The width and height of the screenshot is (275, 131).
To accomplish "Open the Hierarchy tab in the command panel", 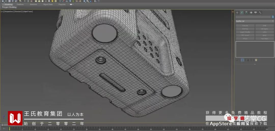I will 246,13.
